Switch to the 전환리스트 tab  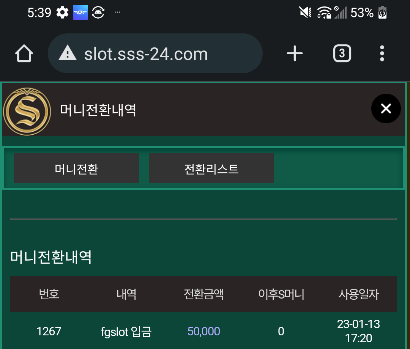point(211,168)
